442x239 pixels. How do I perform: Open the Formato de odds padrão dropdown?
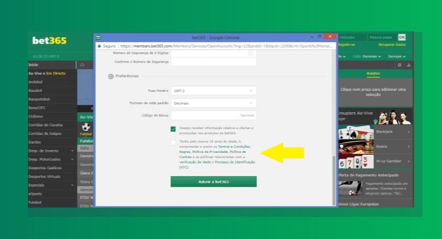point(213,103)
